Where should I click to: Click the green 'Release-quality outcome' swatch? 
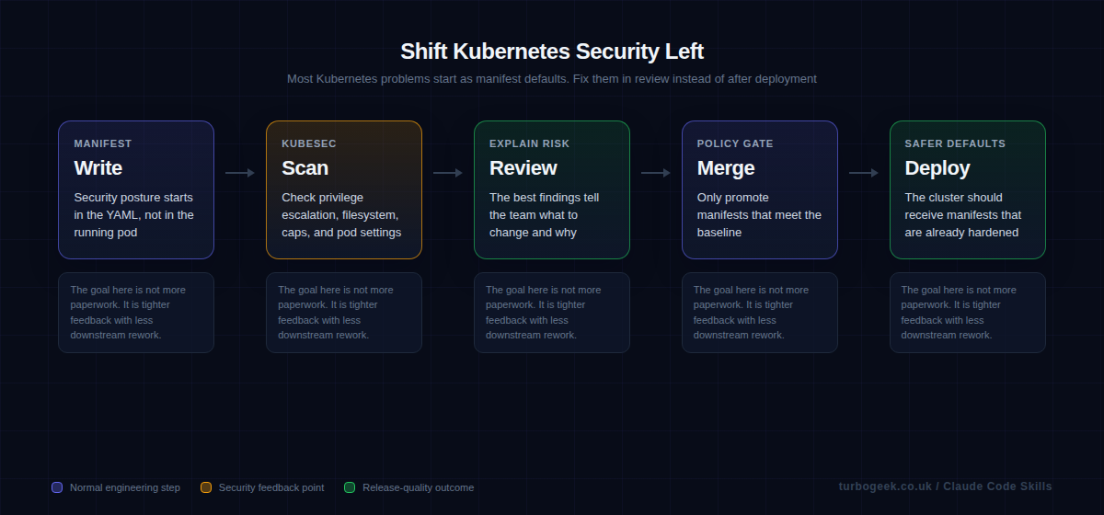[350, 487]
